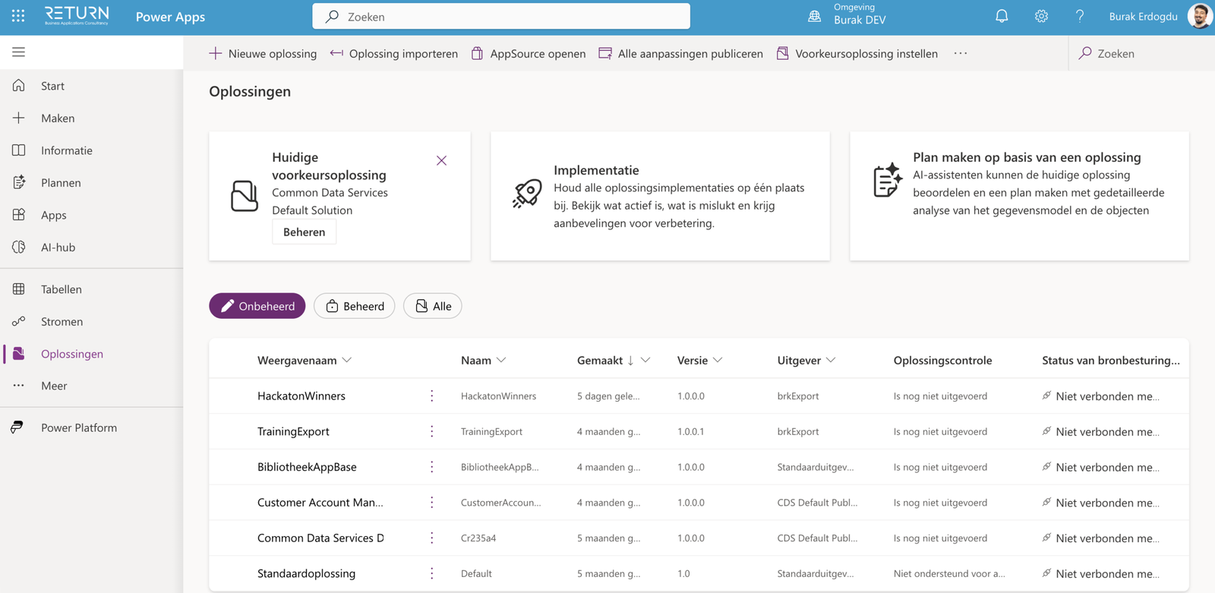Viewport: 1215px width, 593px height.
Task: Open the Naam column dropdown
Action: tap(501, 360)
